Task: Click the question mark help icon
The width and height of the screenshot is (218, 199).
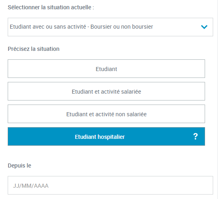Action: point(195,136)
